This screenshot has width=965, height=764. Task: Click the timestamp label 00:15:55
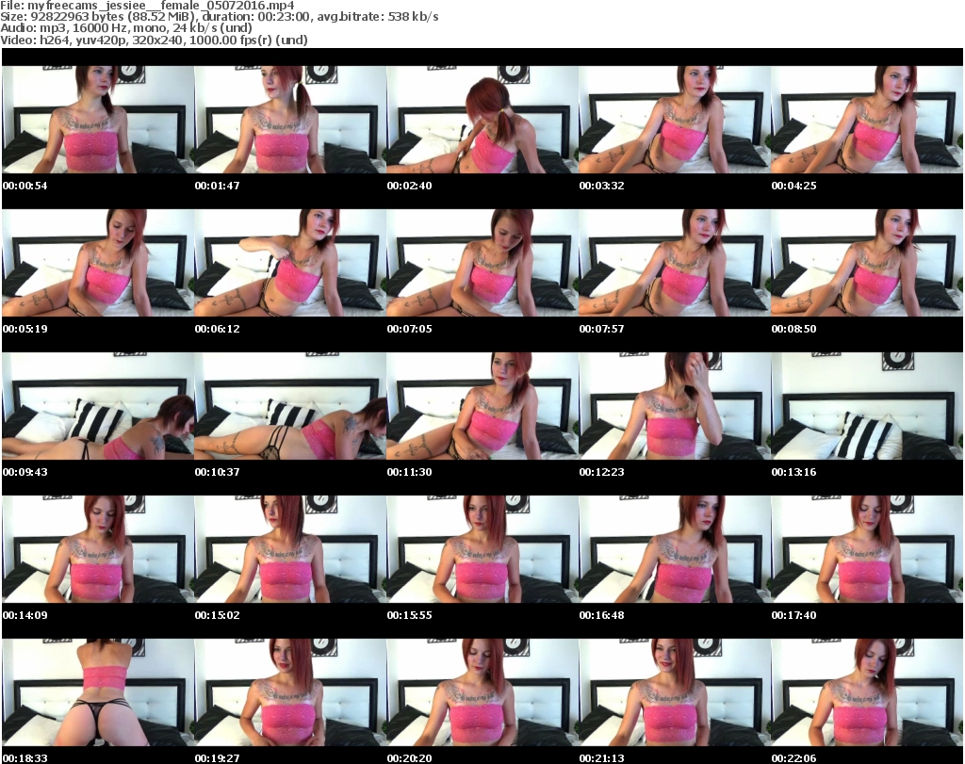coord(409,615)
